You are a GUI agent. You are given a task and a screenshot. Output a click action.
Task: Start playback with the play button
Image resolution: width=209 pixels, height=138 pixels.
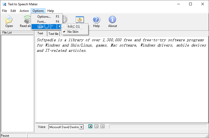pyautogui.click(x=90, y=126)
